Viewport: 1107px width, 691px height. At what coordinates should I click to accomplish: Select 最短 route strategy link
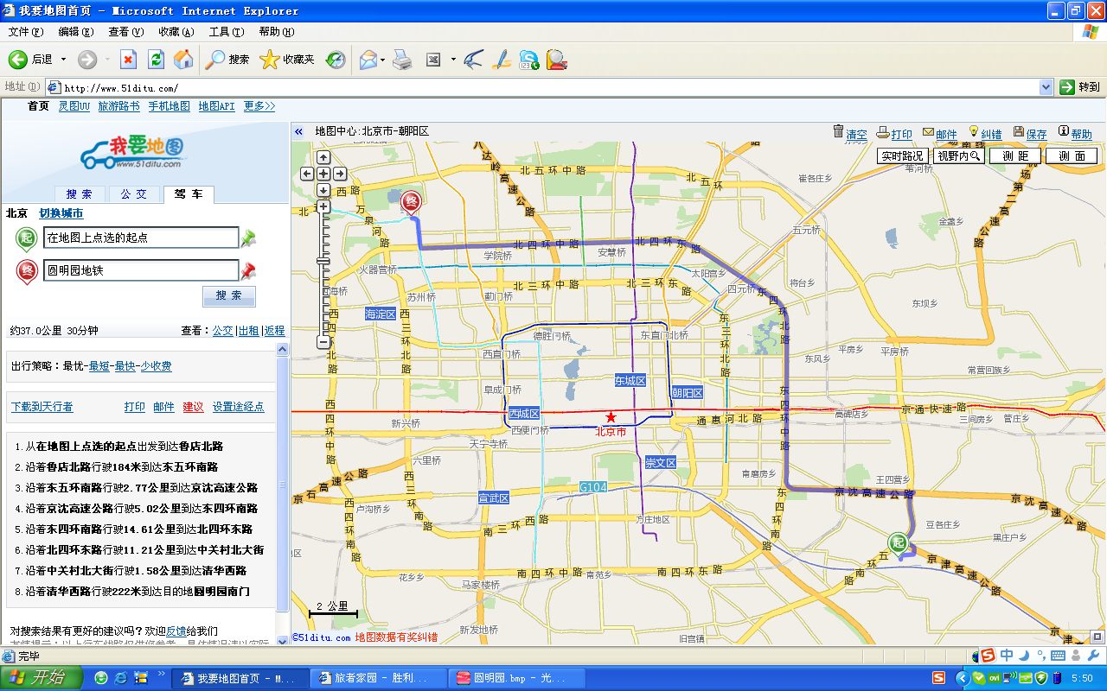click(99, 366)
